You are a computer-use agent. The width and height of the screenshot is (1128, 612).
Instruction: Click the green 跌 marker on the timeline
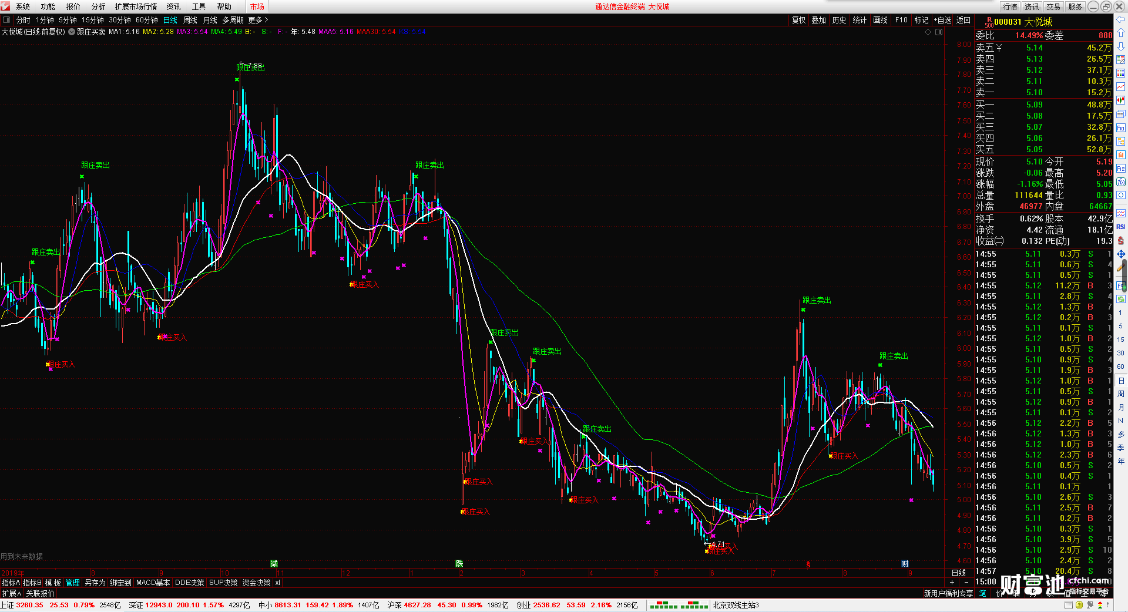[x=459, y=563]
